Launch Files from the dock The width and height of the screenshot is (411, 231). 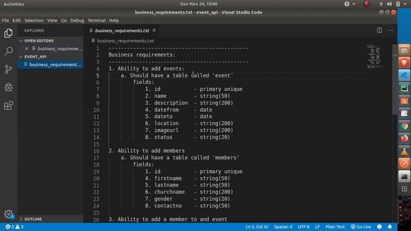[x=404, y=50]
